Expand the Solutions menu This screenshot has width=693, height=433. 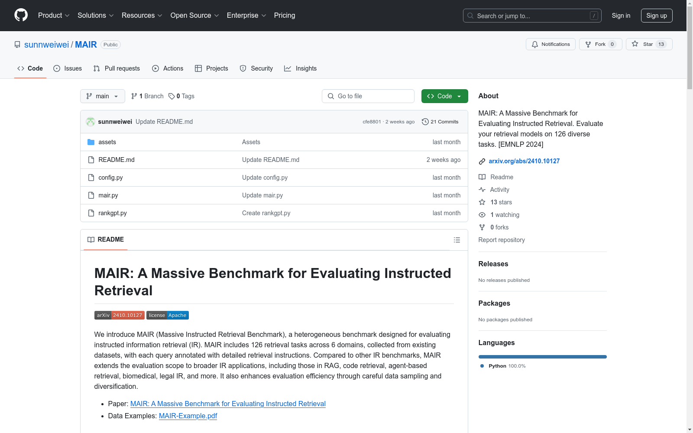[96, 16]
